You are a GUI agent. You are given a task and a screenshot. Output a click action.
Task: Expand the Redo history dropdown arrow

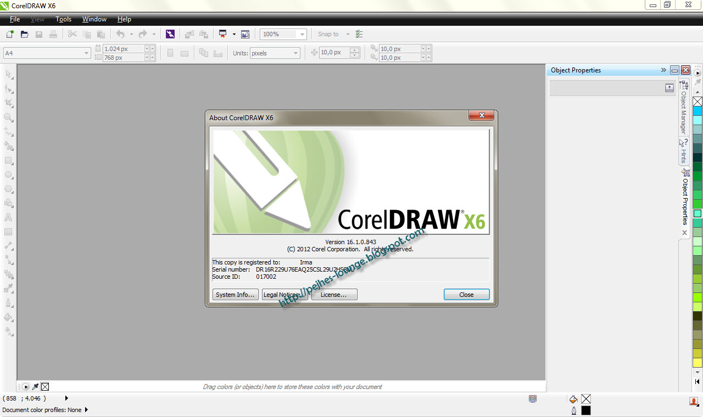154,34
